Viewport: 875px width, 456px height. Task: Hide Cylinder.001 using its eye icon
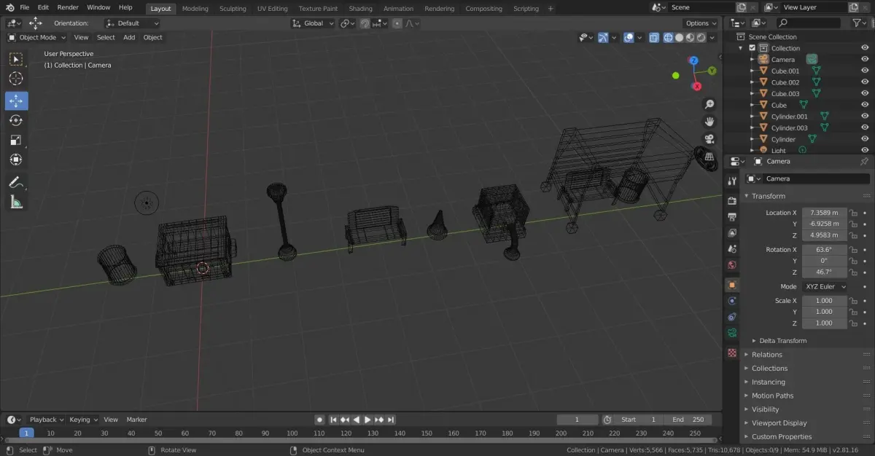point(865,117)
